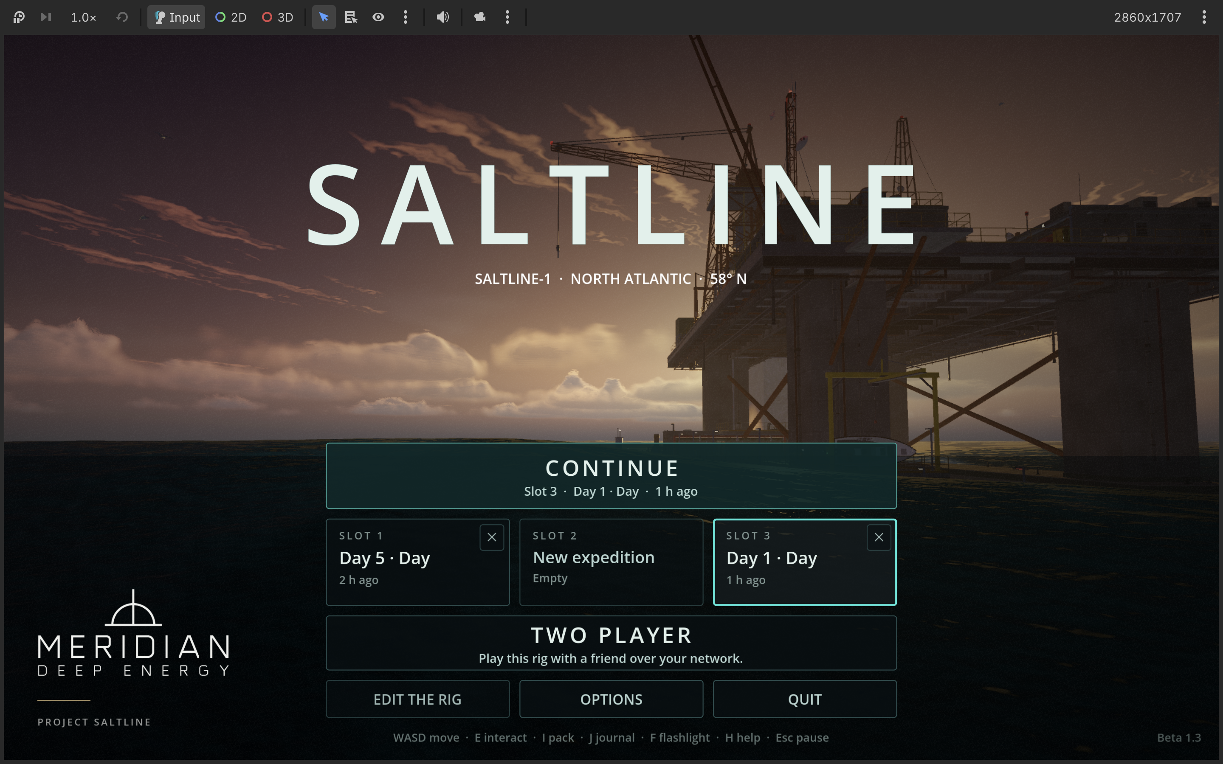Click the camera override icon
This screenshot has height=764, width=1223.
pos(479,17)
